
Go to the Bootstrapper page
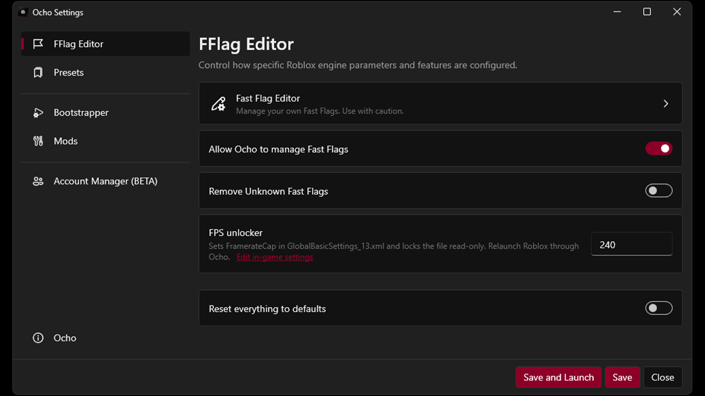coord(105,113)
